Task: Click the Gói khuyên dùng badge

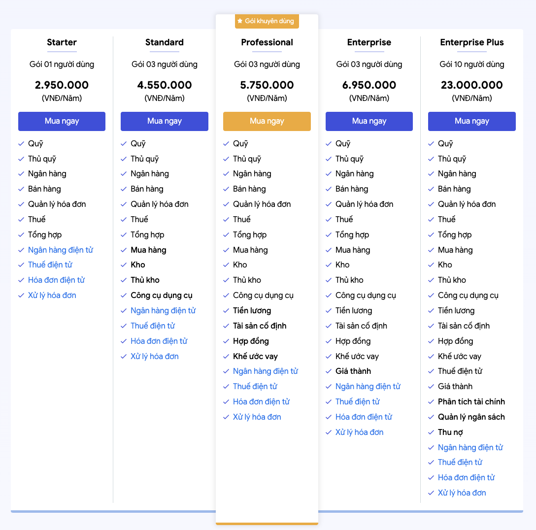Action: click(267, 21)
